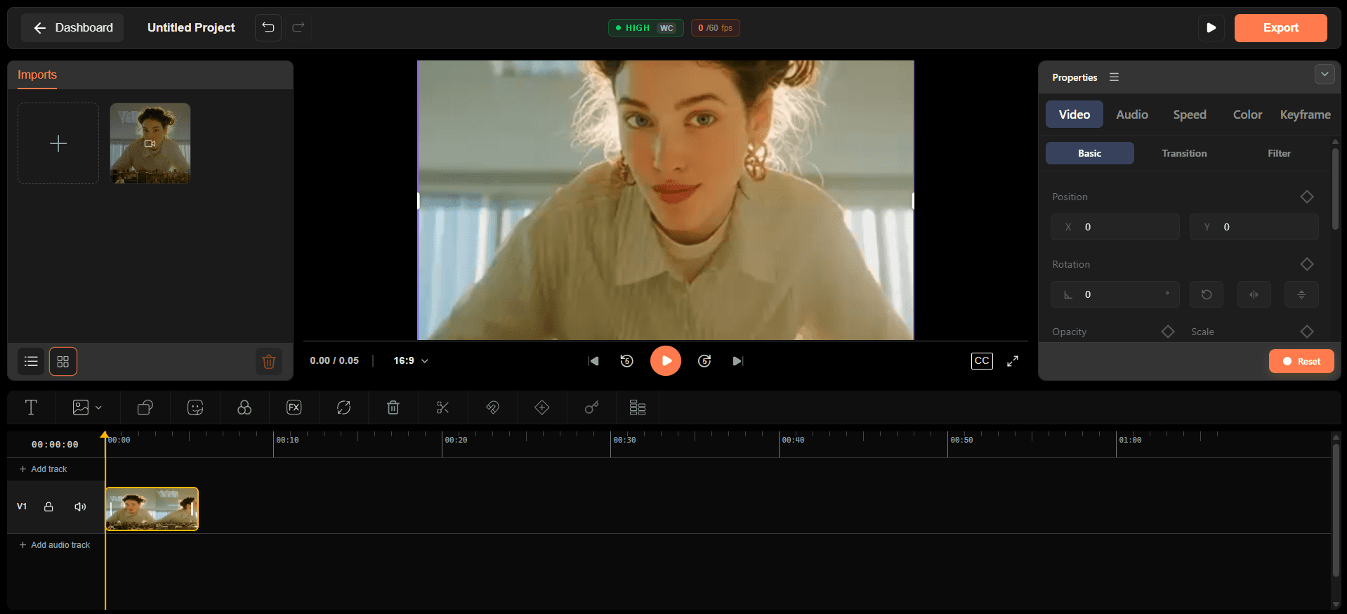
Task: Toggle the Rotation keyframe diamond
Action: [1307, 264]
